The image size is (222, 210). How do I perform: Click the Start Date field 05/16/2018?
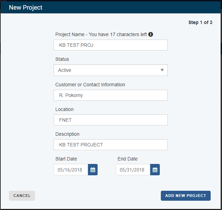[x=71, y=170]
